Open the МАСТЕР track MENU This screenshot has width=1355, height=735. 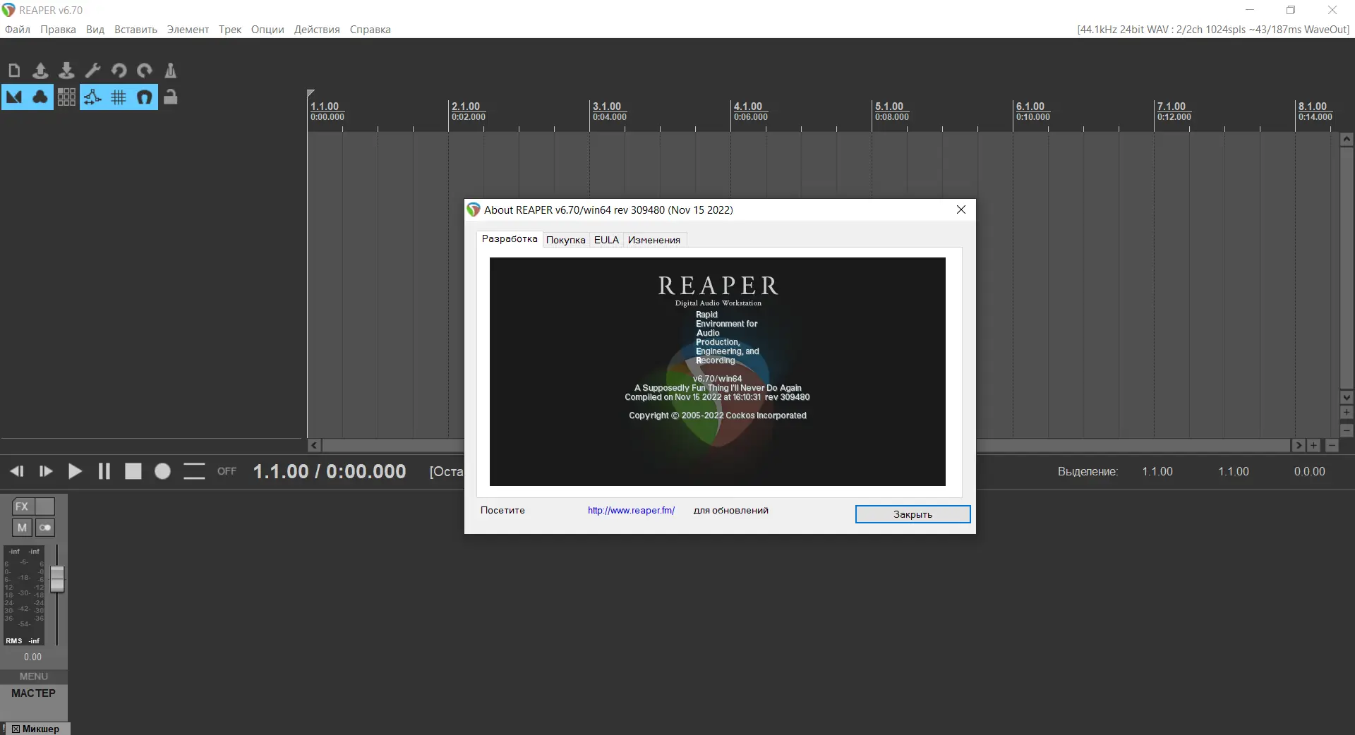pos(32,676)
